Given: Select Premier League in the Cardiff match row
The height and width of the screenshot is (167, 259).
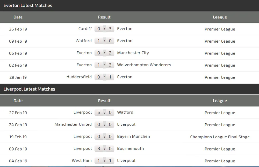Looking at the screenshot, I should (x=220, y=29).
